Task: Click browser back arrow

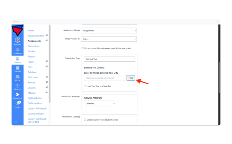Action: pyautogui.click(x=21, y=22)
